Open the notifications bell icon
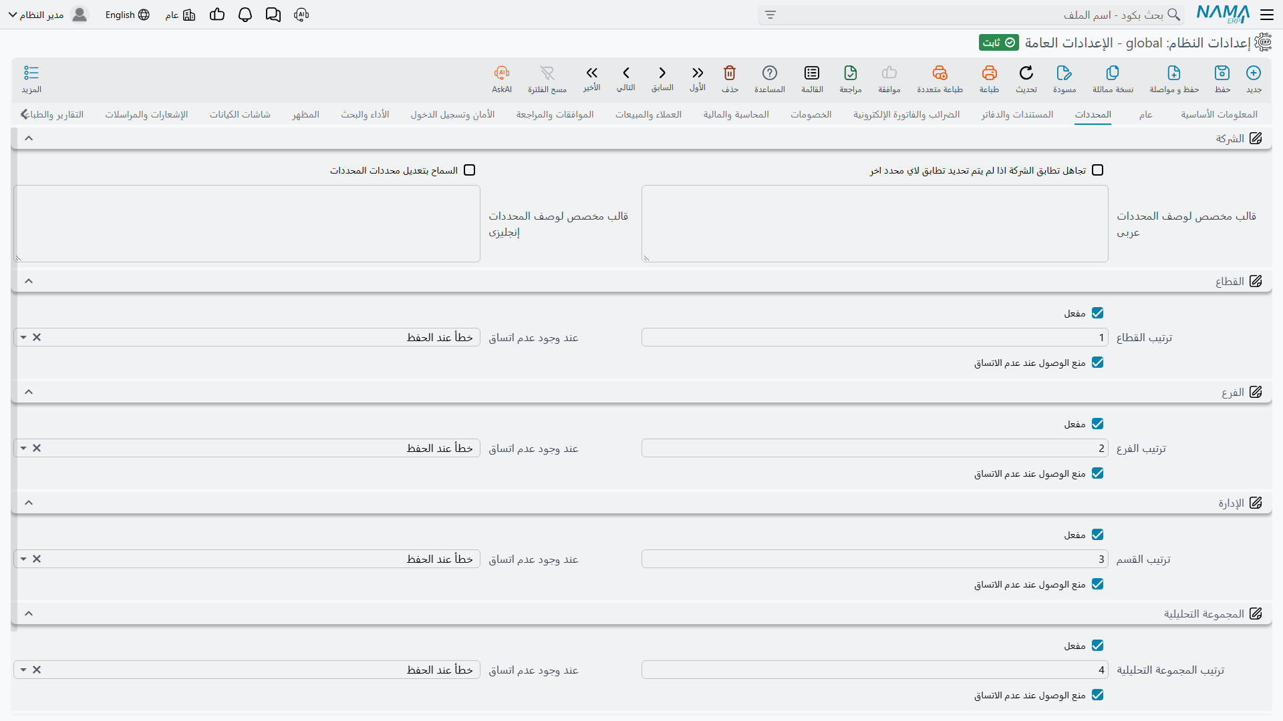 click(245, 15)
